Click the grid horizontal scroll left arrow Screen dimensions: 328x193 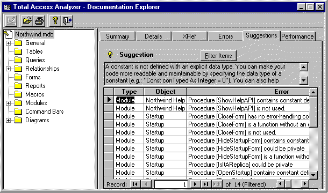pos(281,184)
